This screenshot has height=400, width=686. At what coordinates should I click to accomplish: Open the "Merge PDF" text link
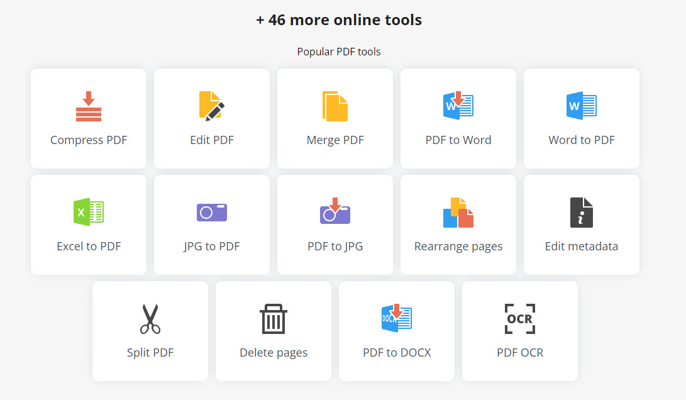click(x=335, y=140)
